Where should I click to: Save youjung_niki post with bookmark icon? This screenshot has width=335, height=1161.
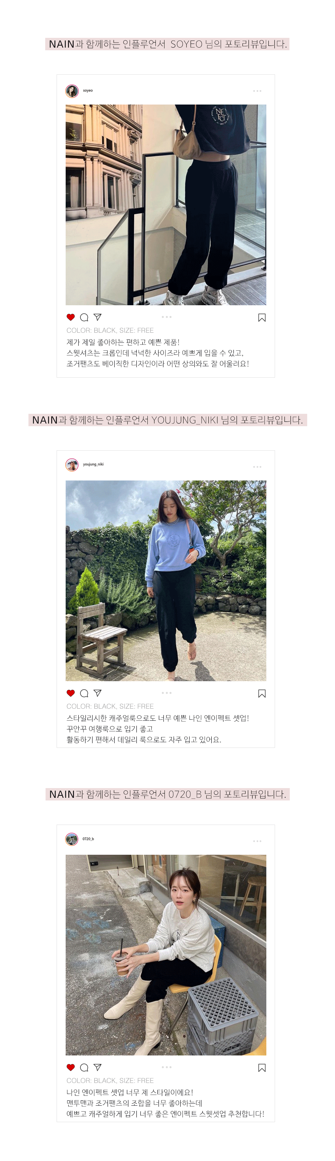click(262, 694)
